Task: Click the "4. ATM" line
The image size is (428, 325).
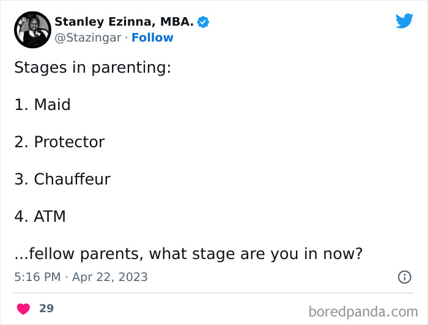Action: coord(40,216)
